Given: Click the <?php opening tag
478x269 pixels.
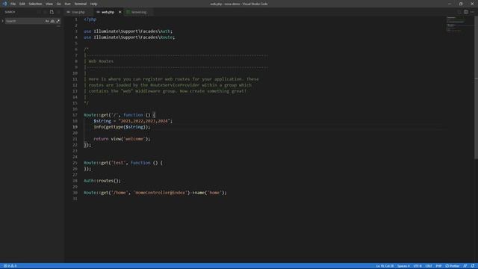Looking at the screenshot, I should point(90,19).
